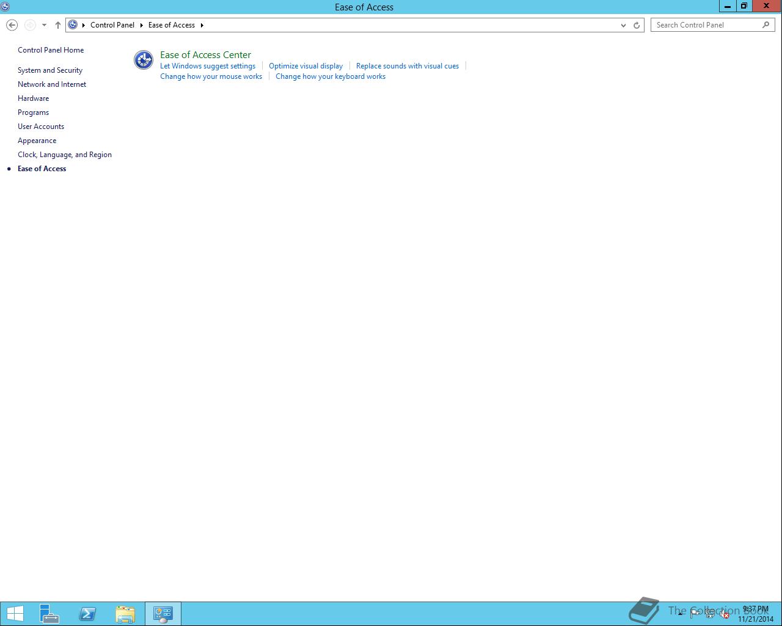Image resolution: width=782 pixels, height=626 pixels.
Task: Click Let Windows suggest settings
Action: point(208,66)
